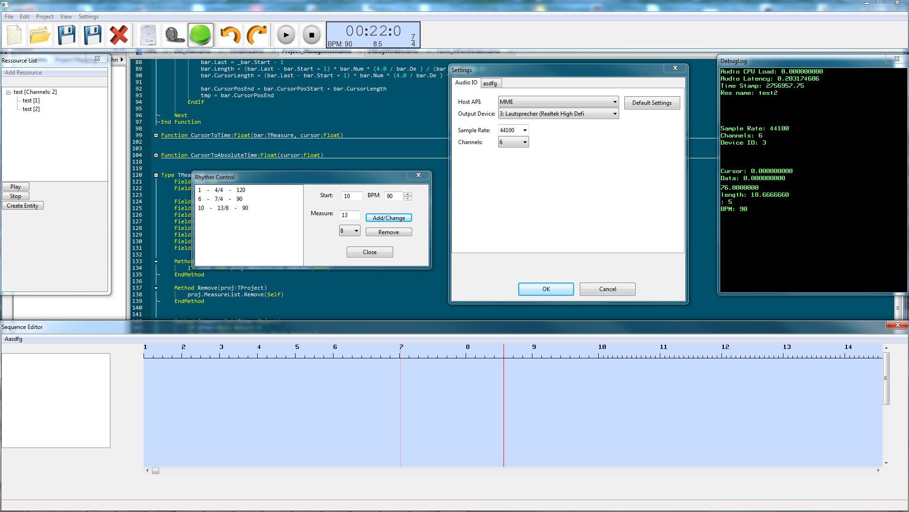
Task: Toggle the green round button in toolbar
Action: [200, 35]
